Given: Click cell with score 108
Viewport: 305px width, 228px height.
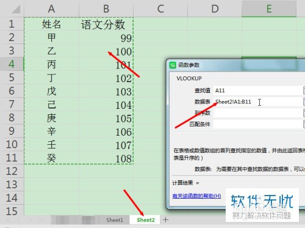Looking at the screenshot, I should 106,158.
